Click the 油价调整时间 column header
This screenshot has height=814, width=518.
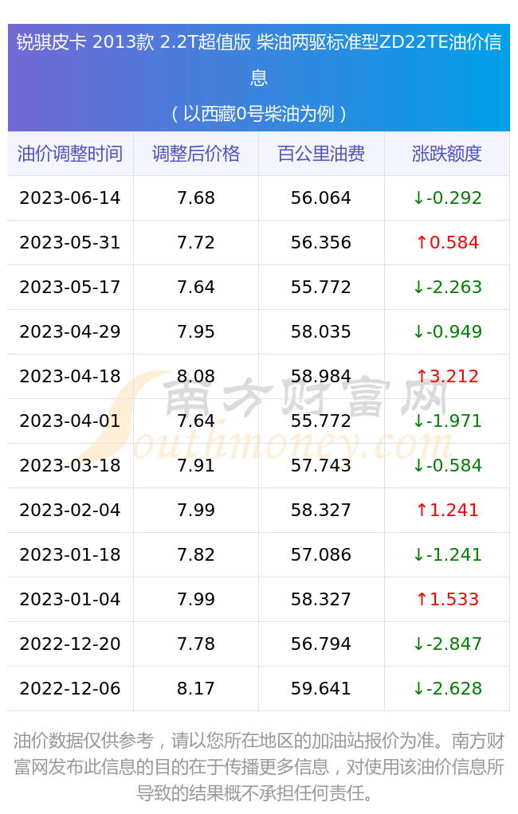pos(70,154)
